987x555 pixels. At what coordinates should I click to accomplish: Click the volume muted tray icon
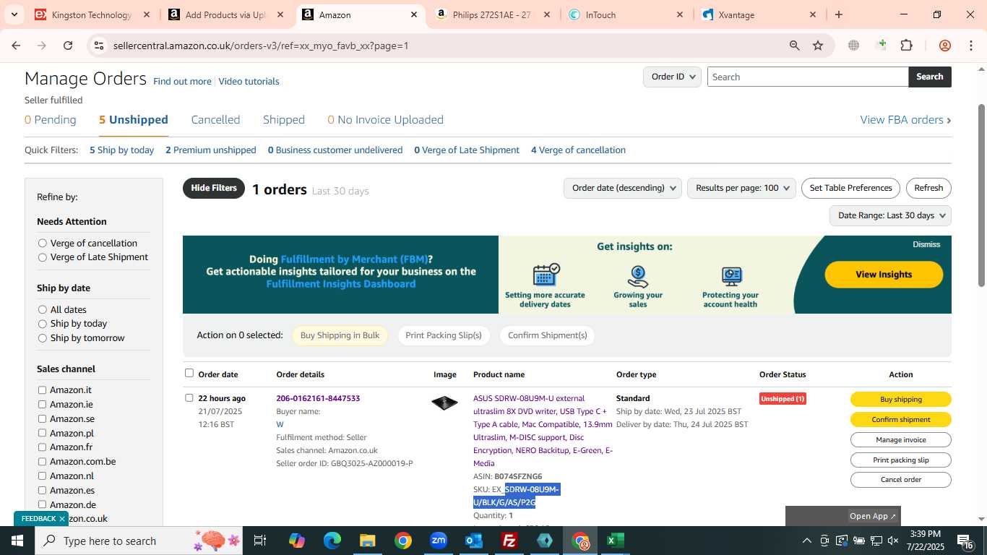click(x=893, y=541)
